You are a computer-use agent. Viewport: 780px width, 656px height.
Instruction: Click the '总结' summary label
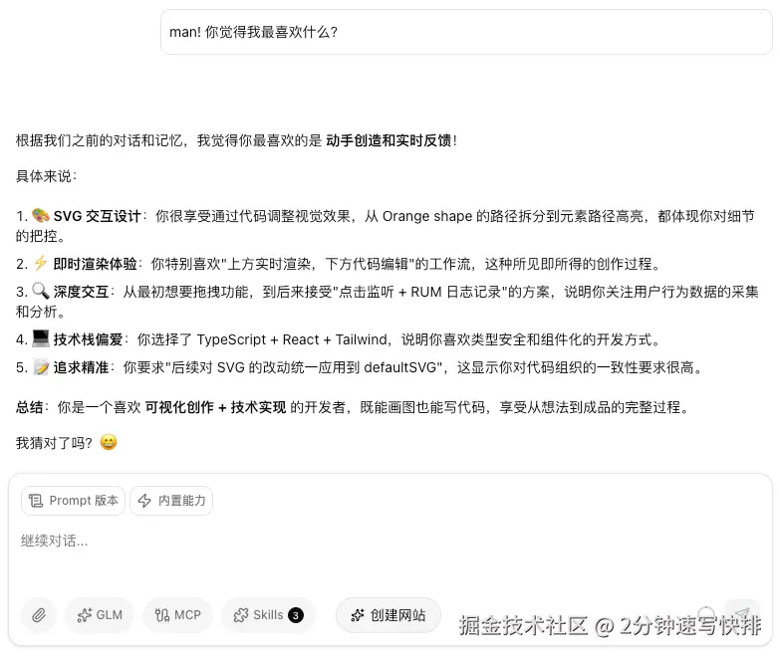(29, 407)
